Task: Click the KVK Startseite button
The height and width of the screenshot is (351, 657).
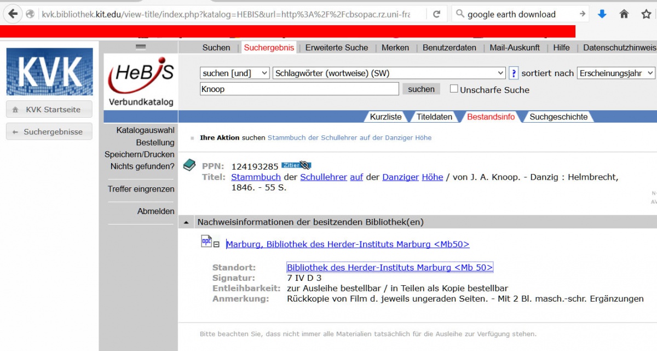Action: click(49, 110)
